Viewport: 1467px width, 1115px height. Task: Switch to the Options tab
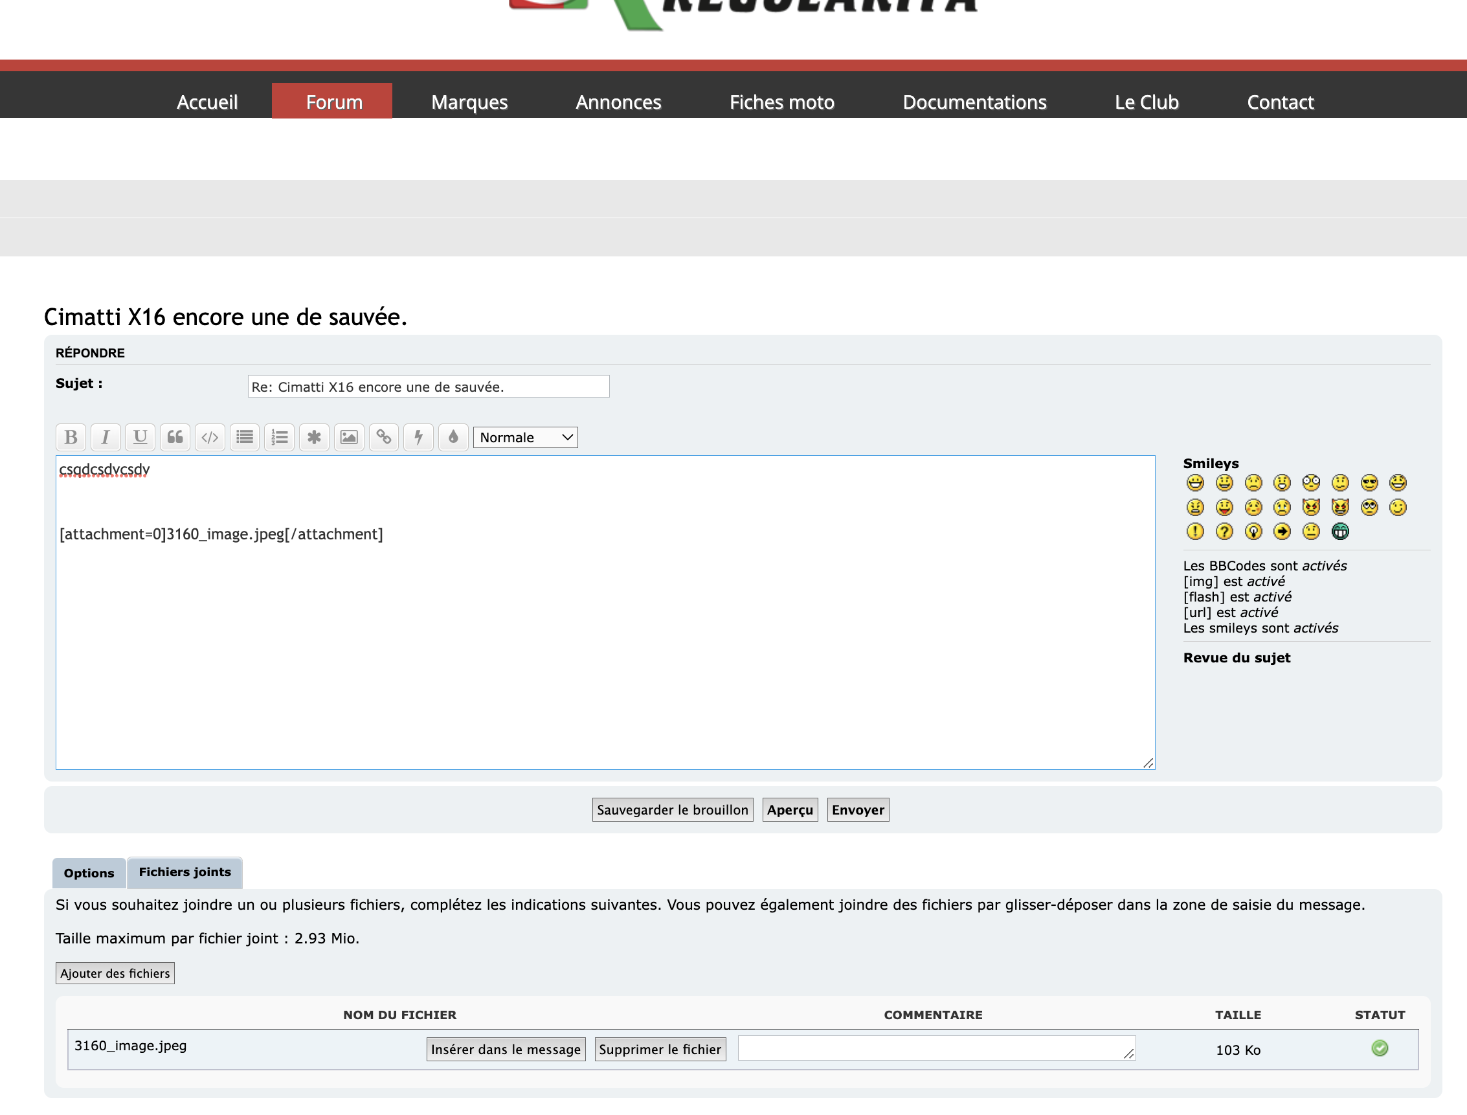89,873
